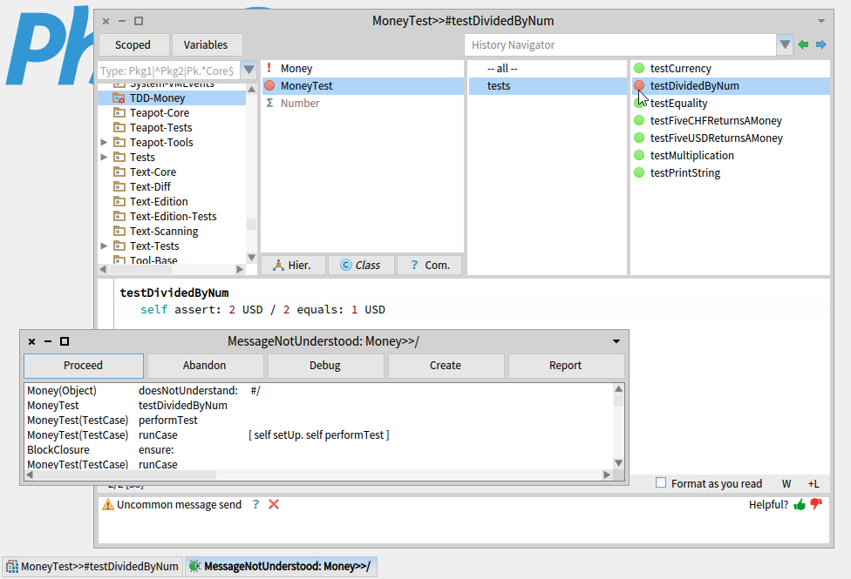
Task: Dismiss the critique with the red X
Action: coord(274,504)
